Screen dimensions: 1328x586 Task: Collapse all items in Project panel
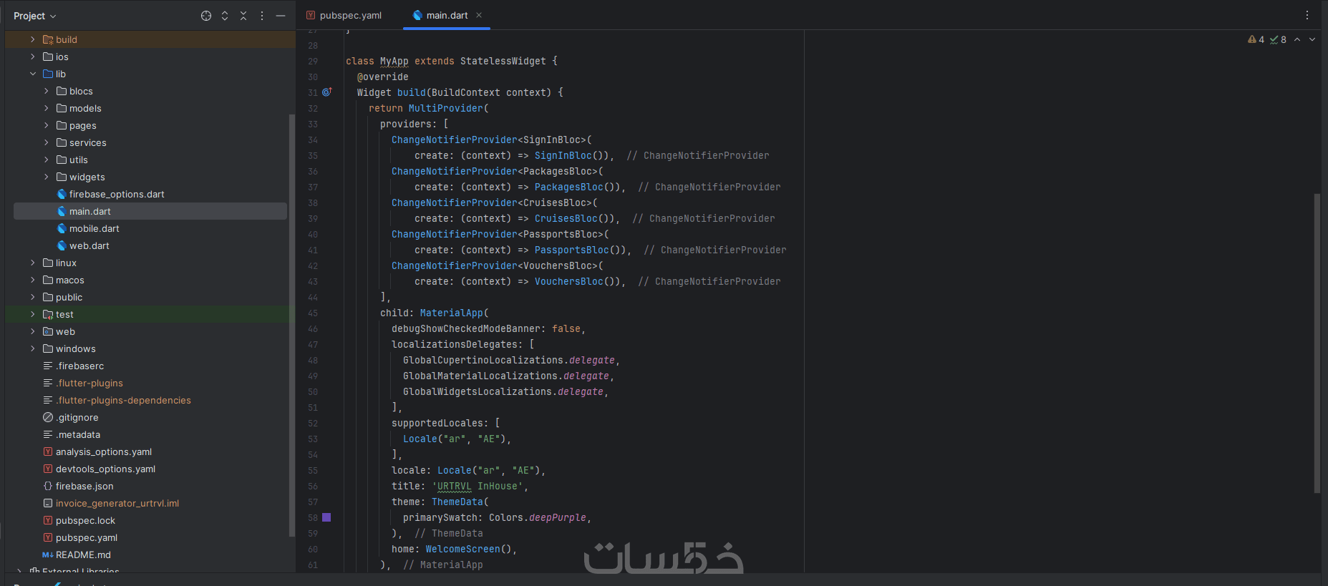[243, 16]
